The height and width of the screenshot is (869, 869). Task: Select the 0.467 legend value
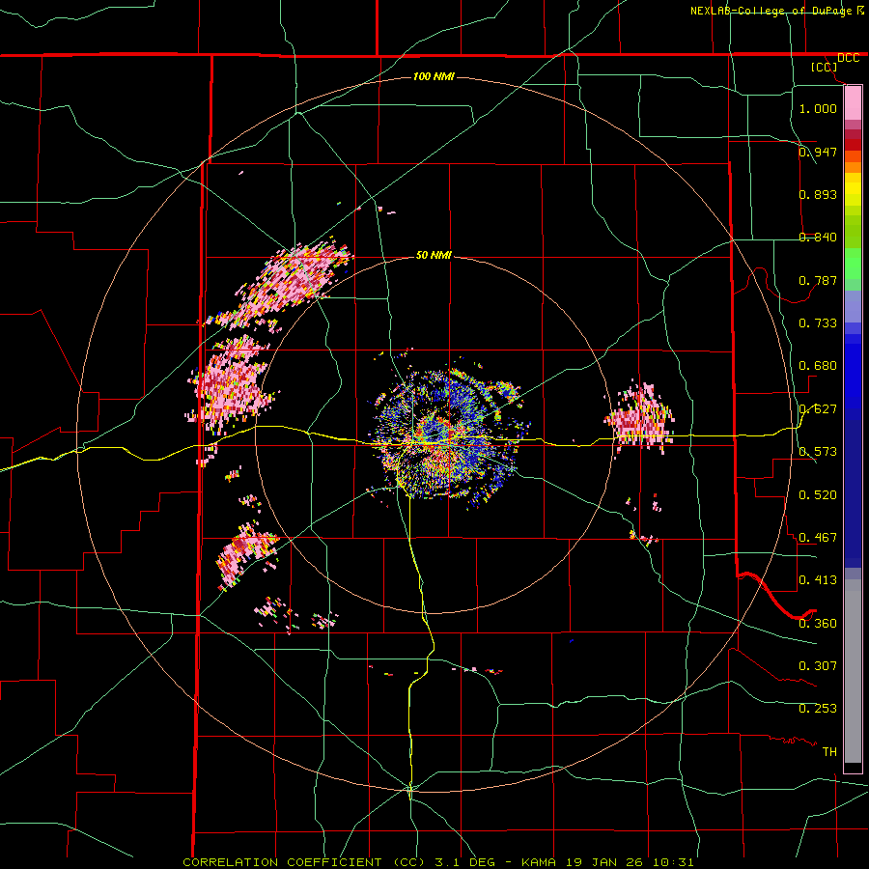818,538
